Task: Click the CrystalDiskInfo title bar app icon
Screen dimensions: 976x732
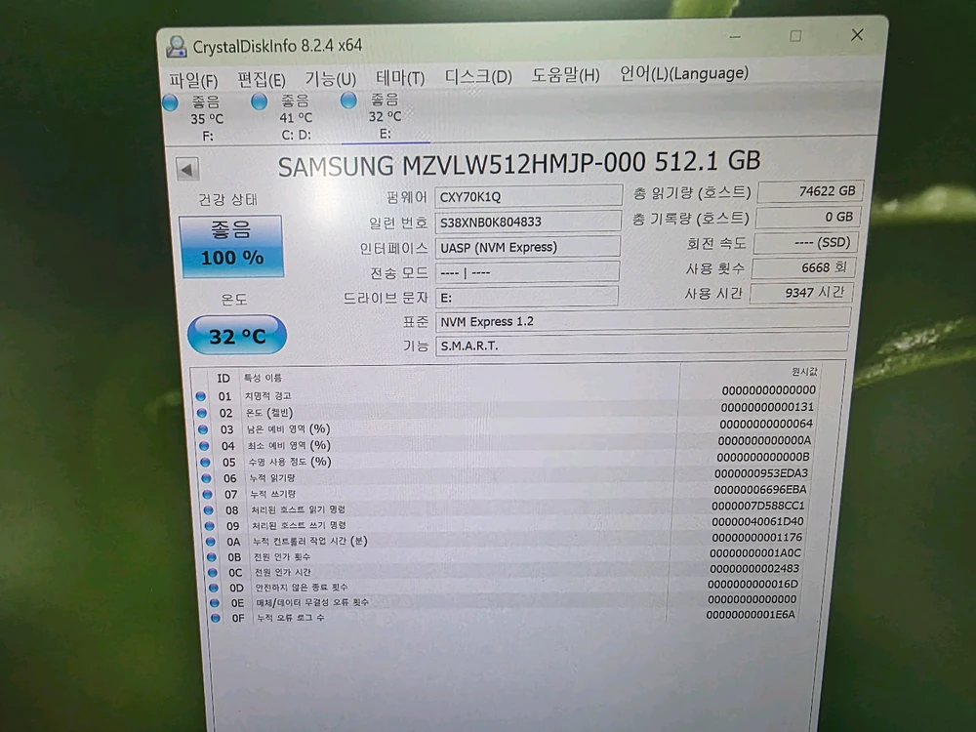Action: point(176,47)
